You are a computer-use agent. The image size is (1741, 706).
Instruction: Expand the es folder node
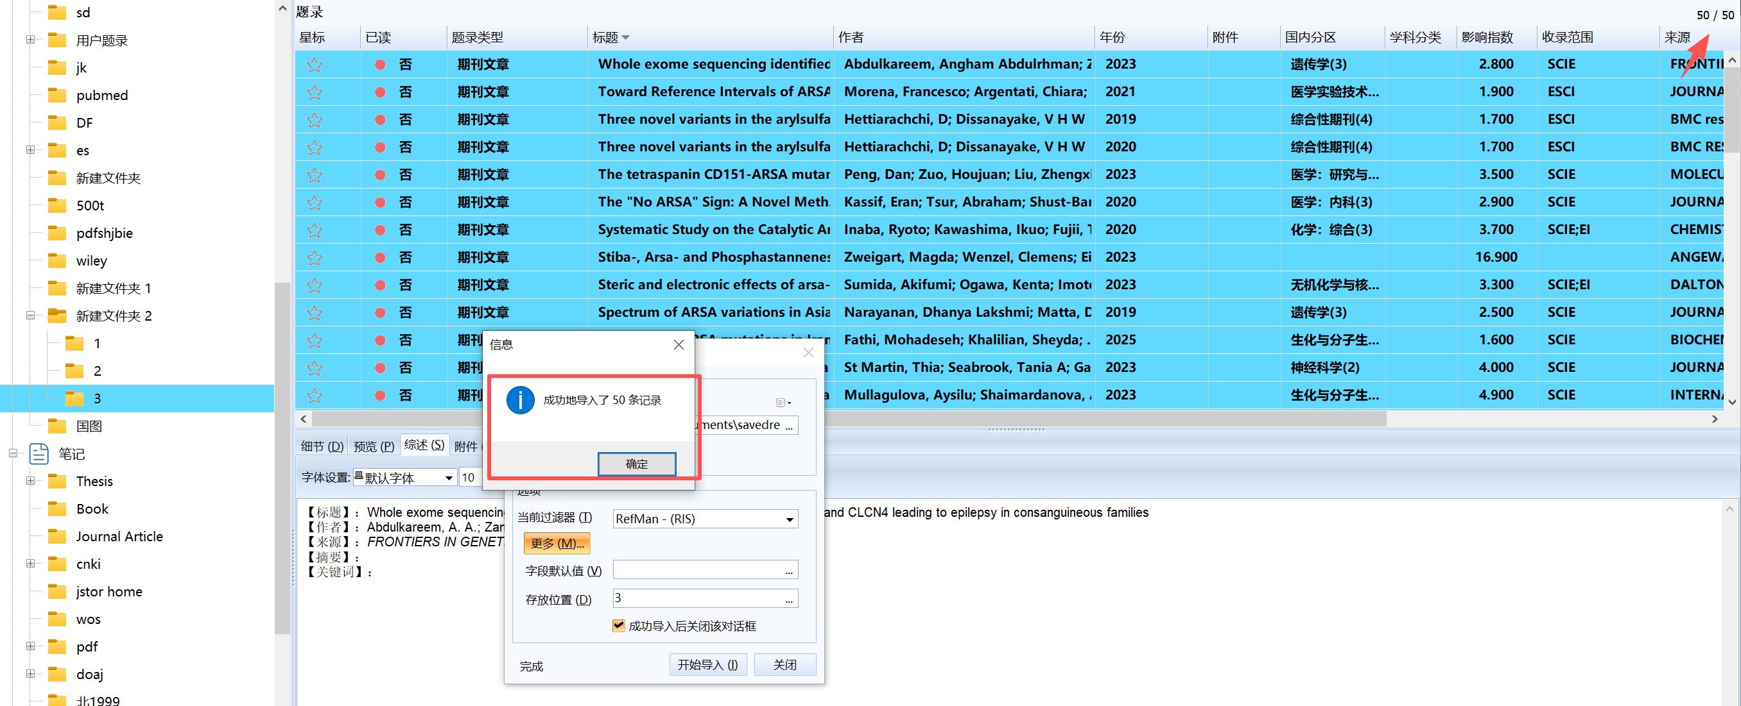pyautogui.click(x=30, y=150)
